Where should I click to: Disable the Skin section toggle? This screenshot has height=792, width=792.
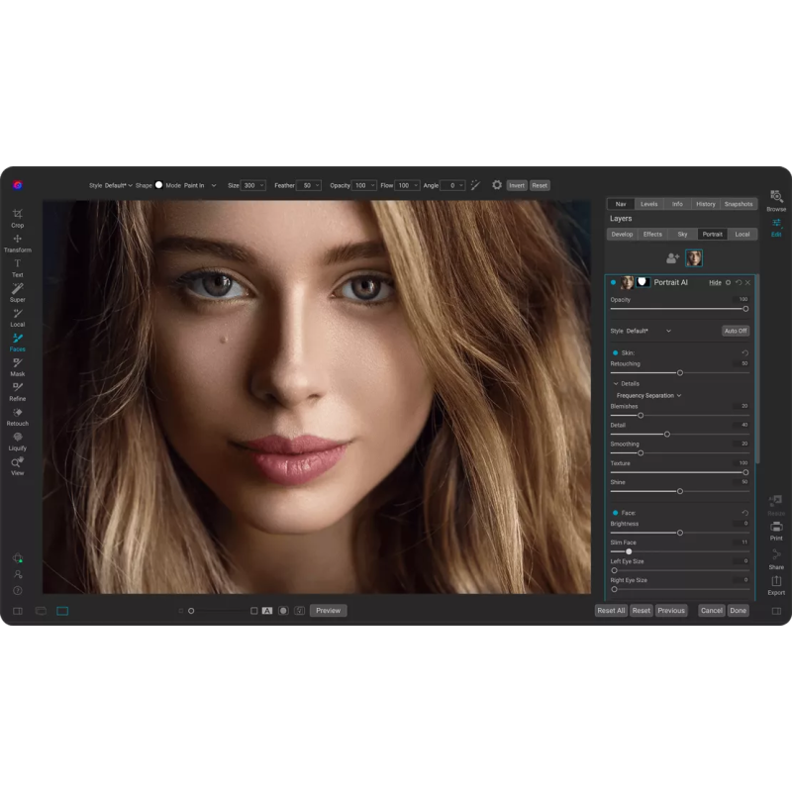click(615, 352)
